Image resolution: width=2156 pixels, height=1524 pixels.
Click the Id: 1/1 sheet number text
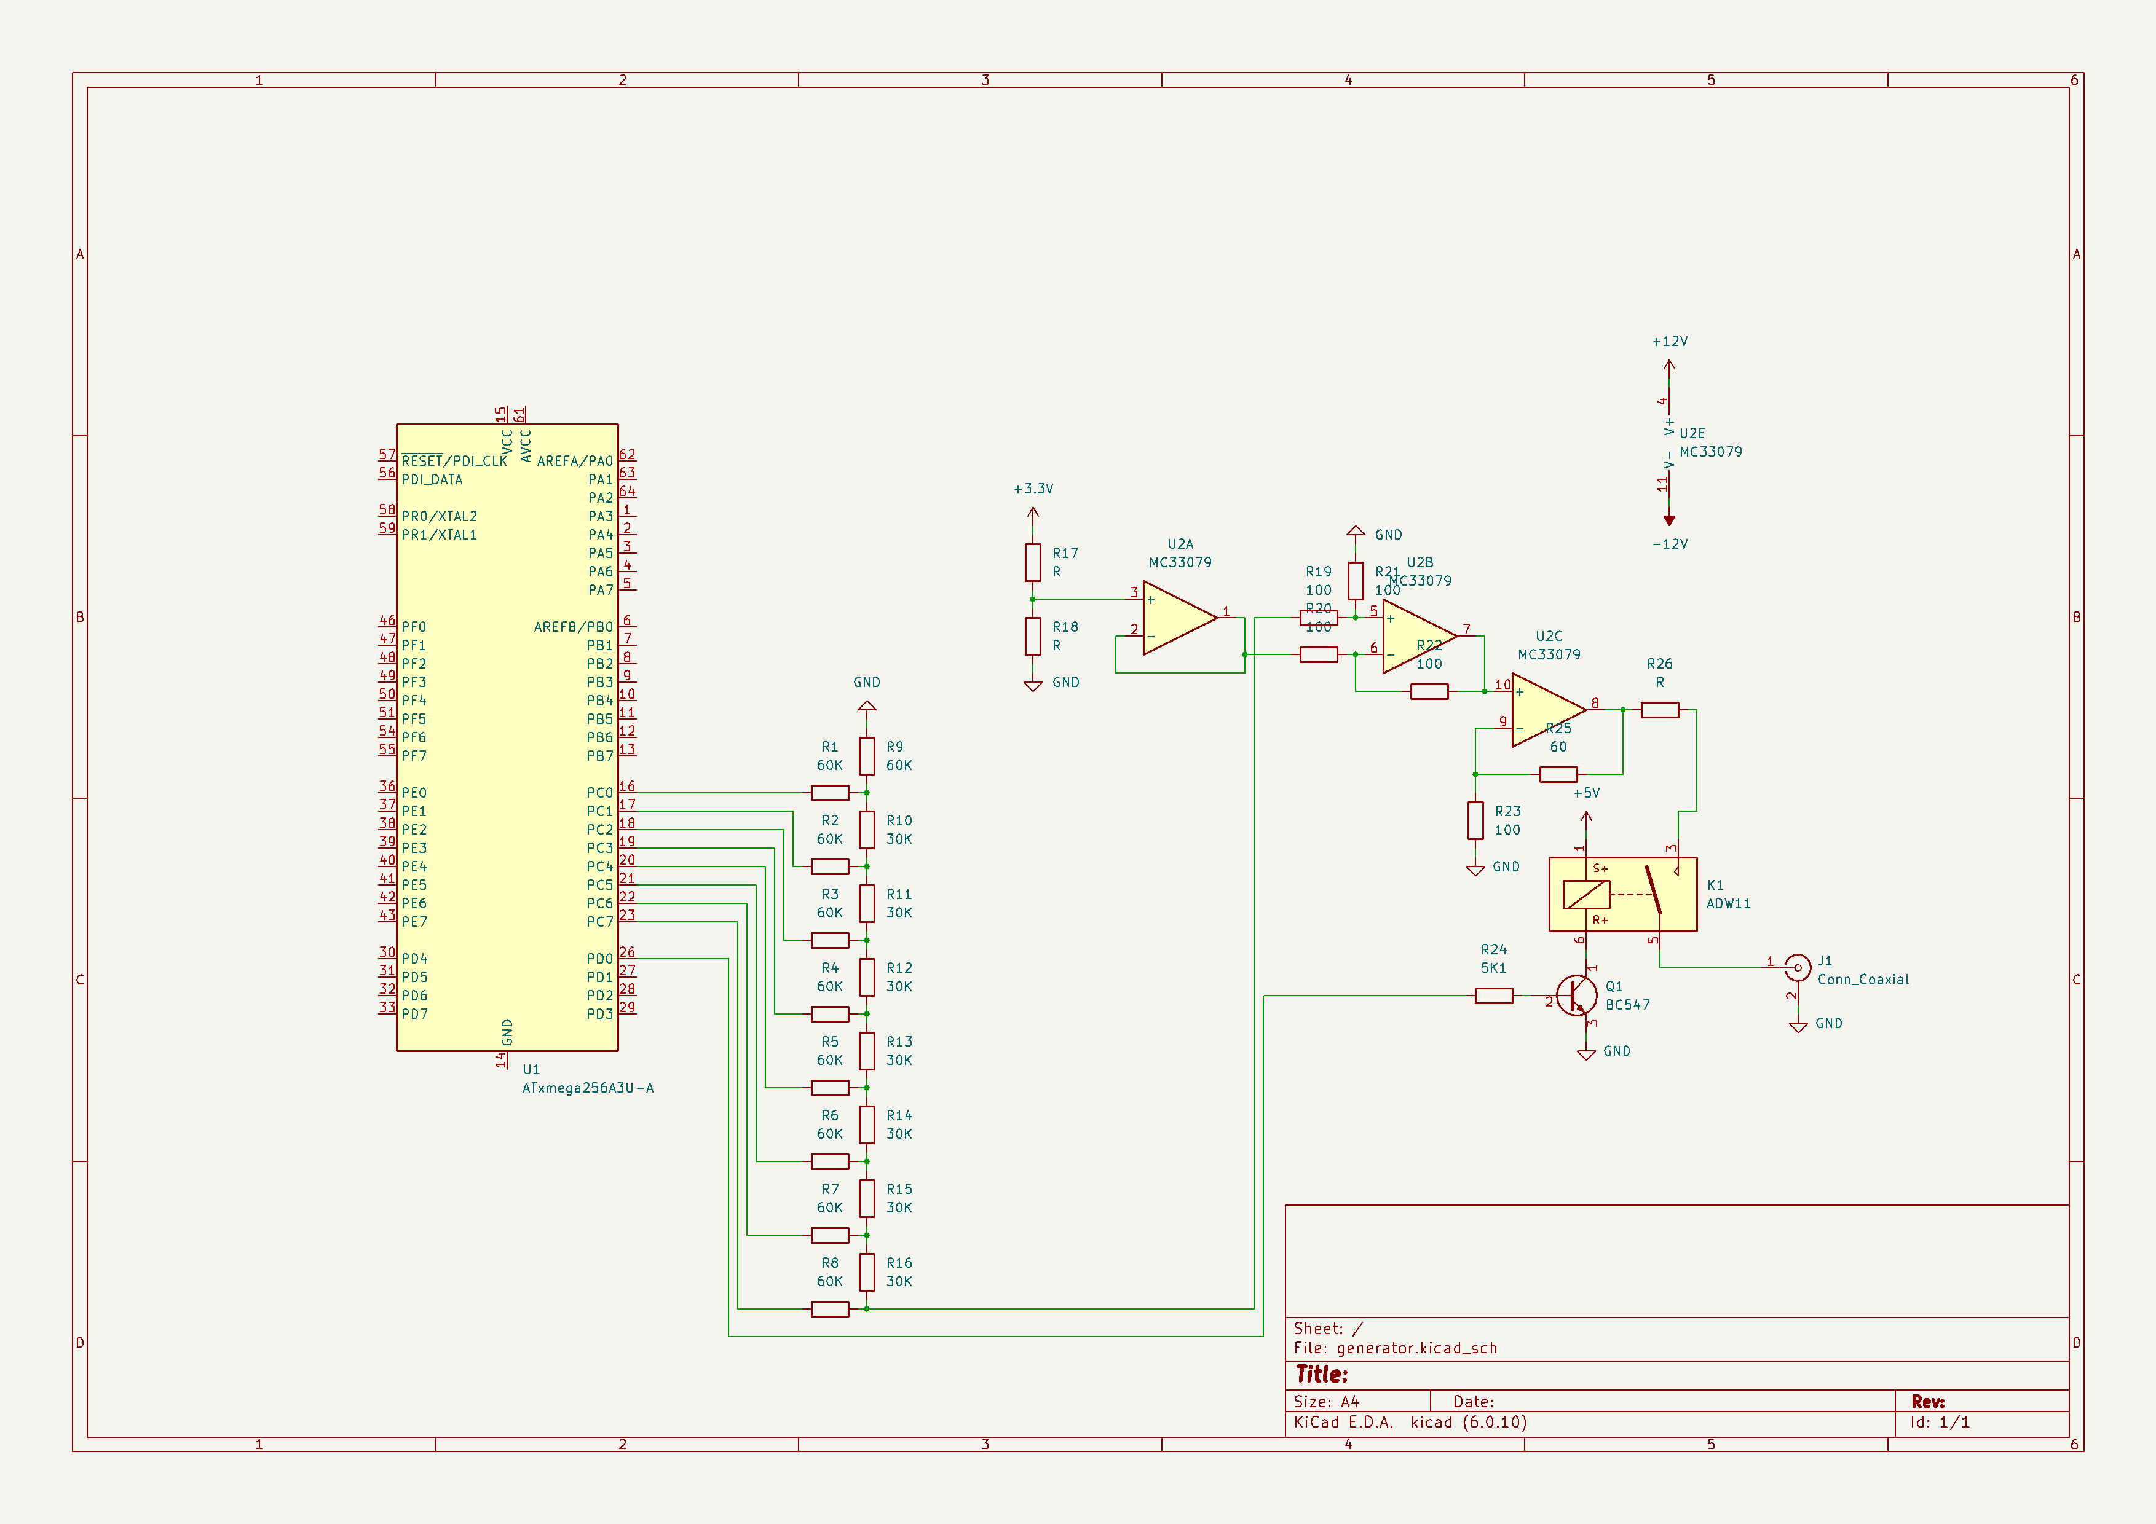point(1940,1423)
